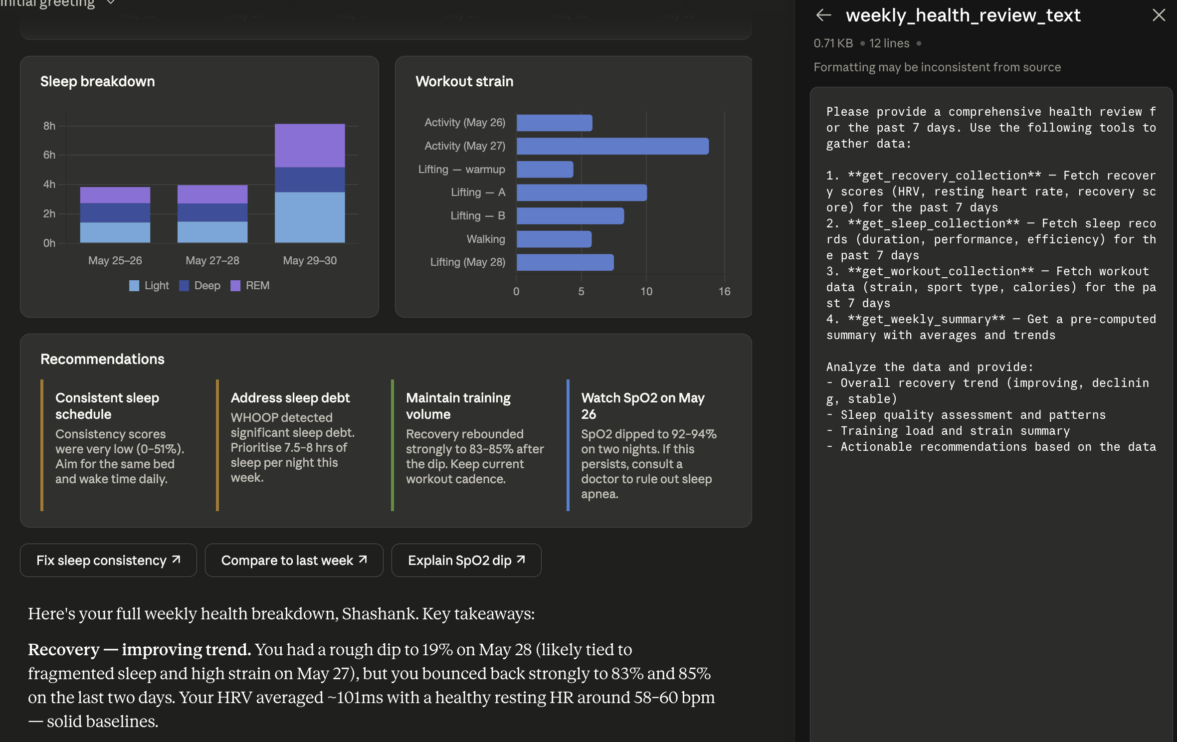Click the 16 axis label in strain chart

(x=724, y=291)
